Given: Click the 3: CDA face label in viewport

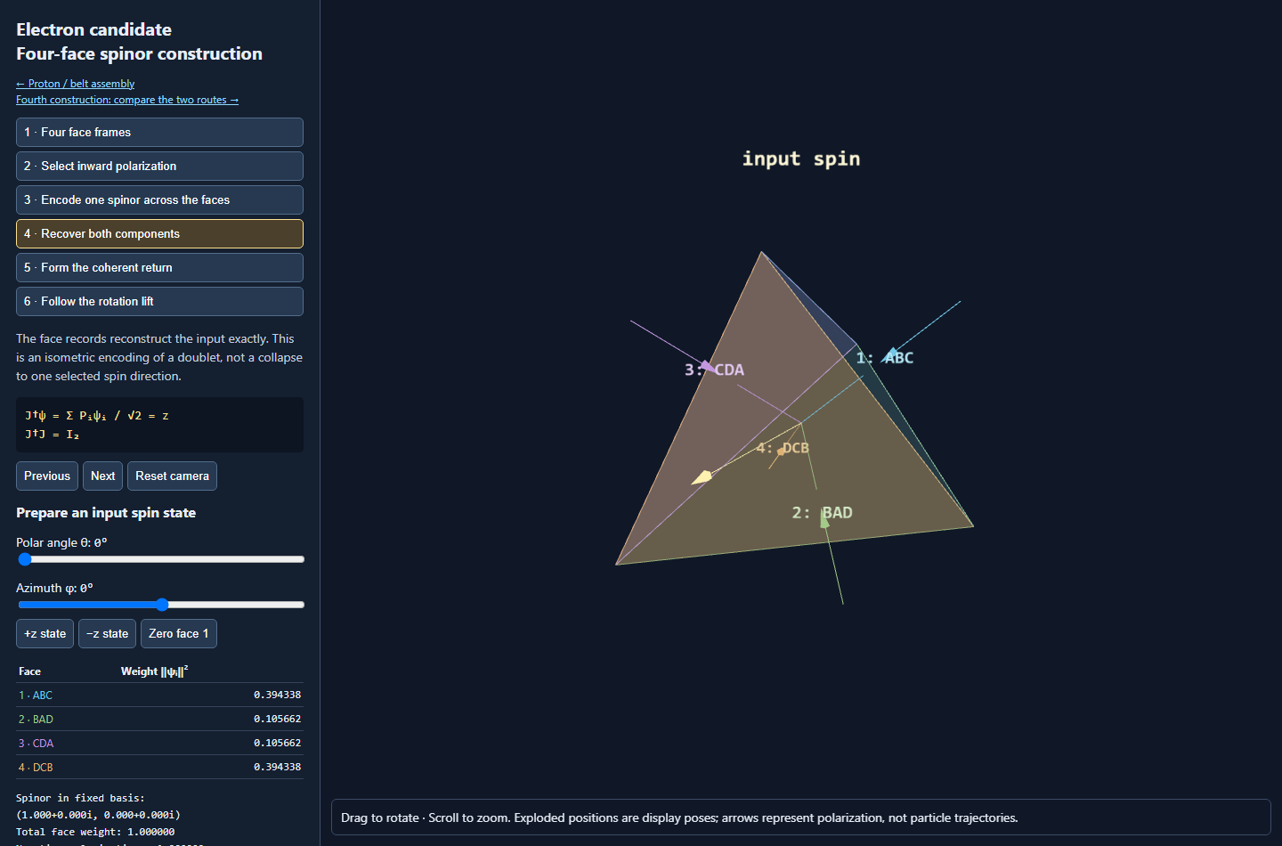Looking at the screenshot, I should point(714,370).
